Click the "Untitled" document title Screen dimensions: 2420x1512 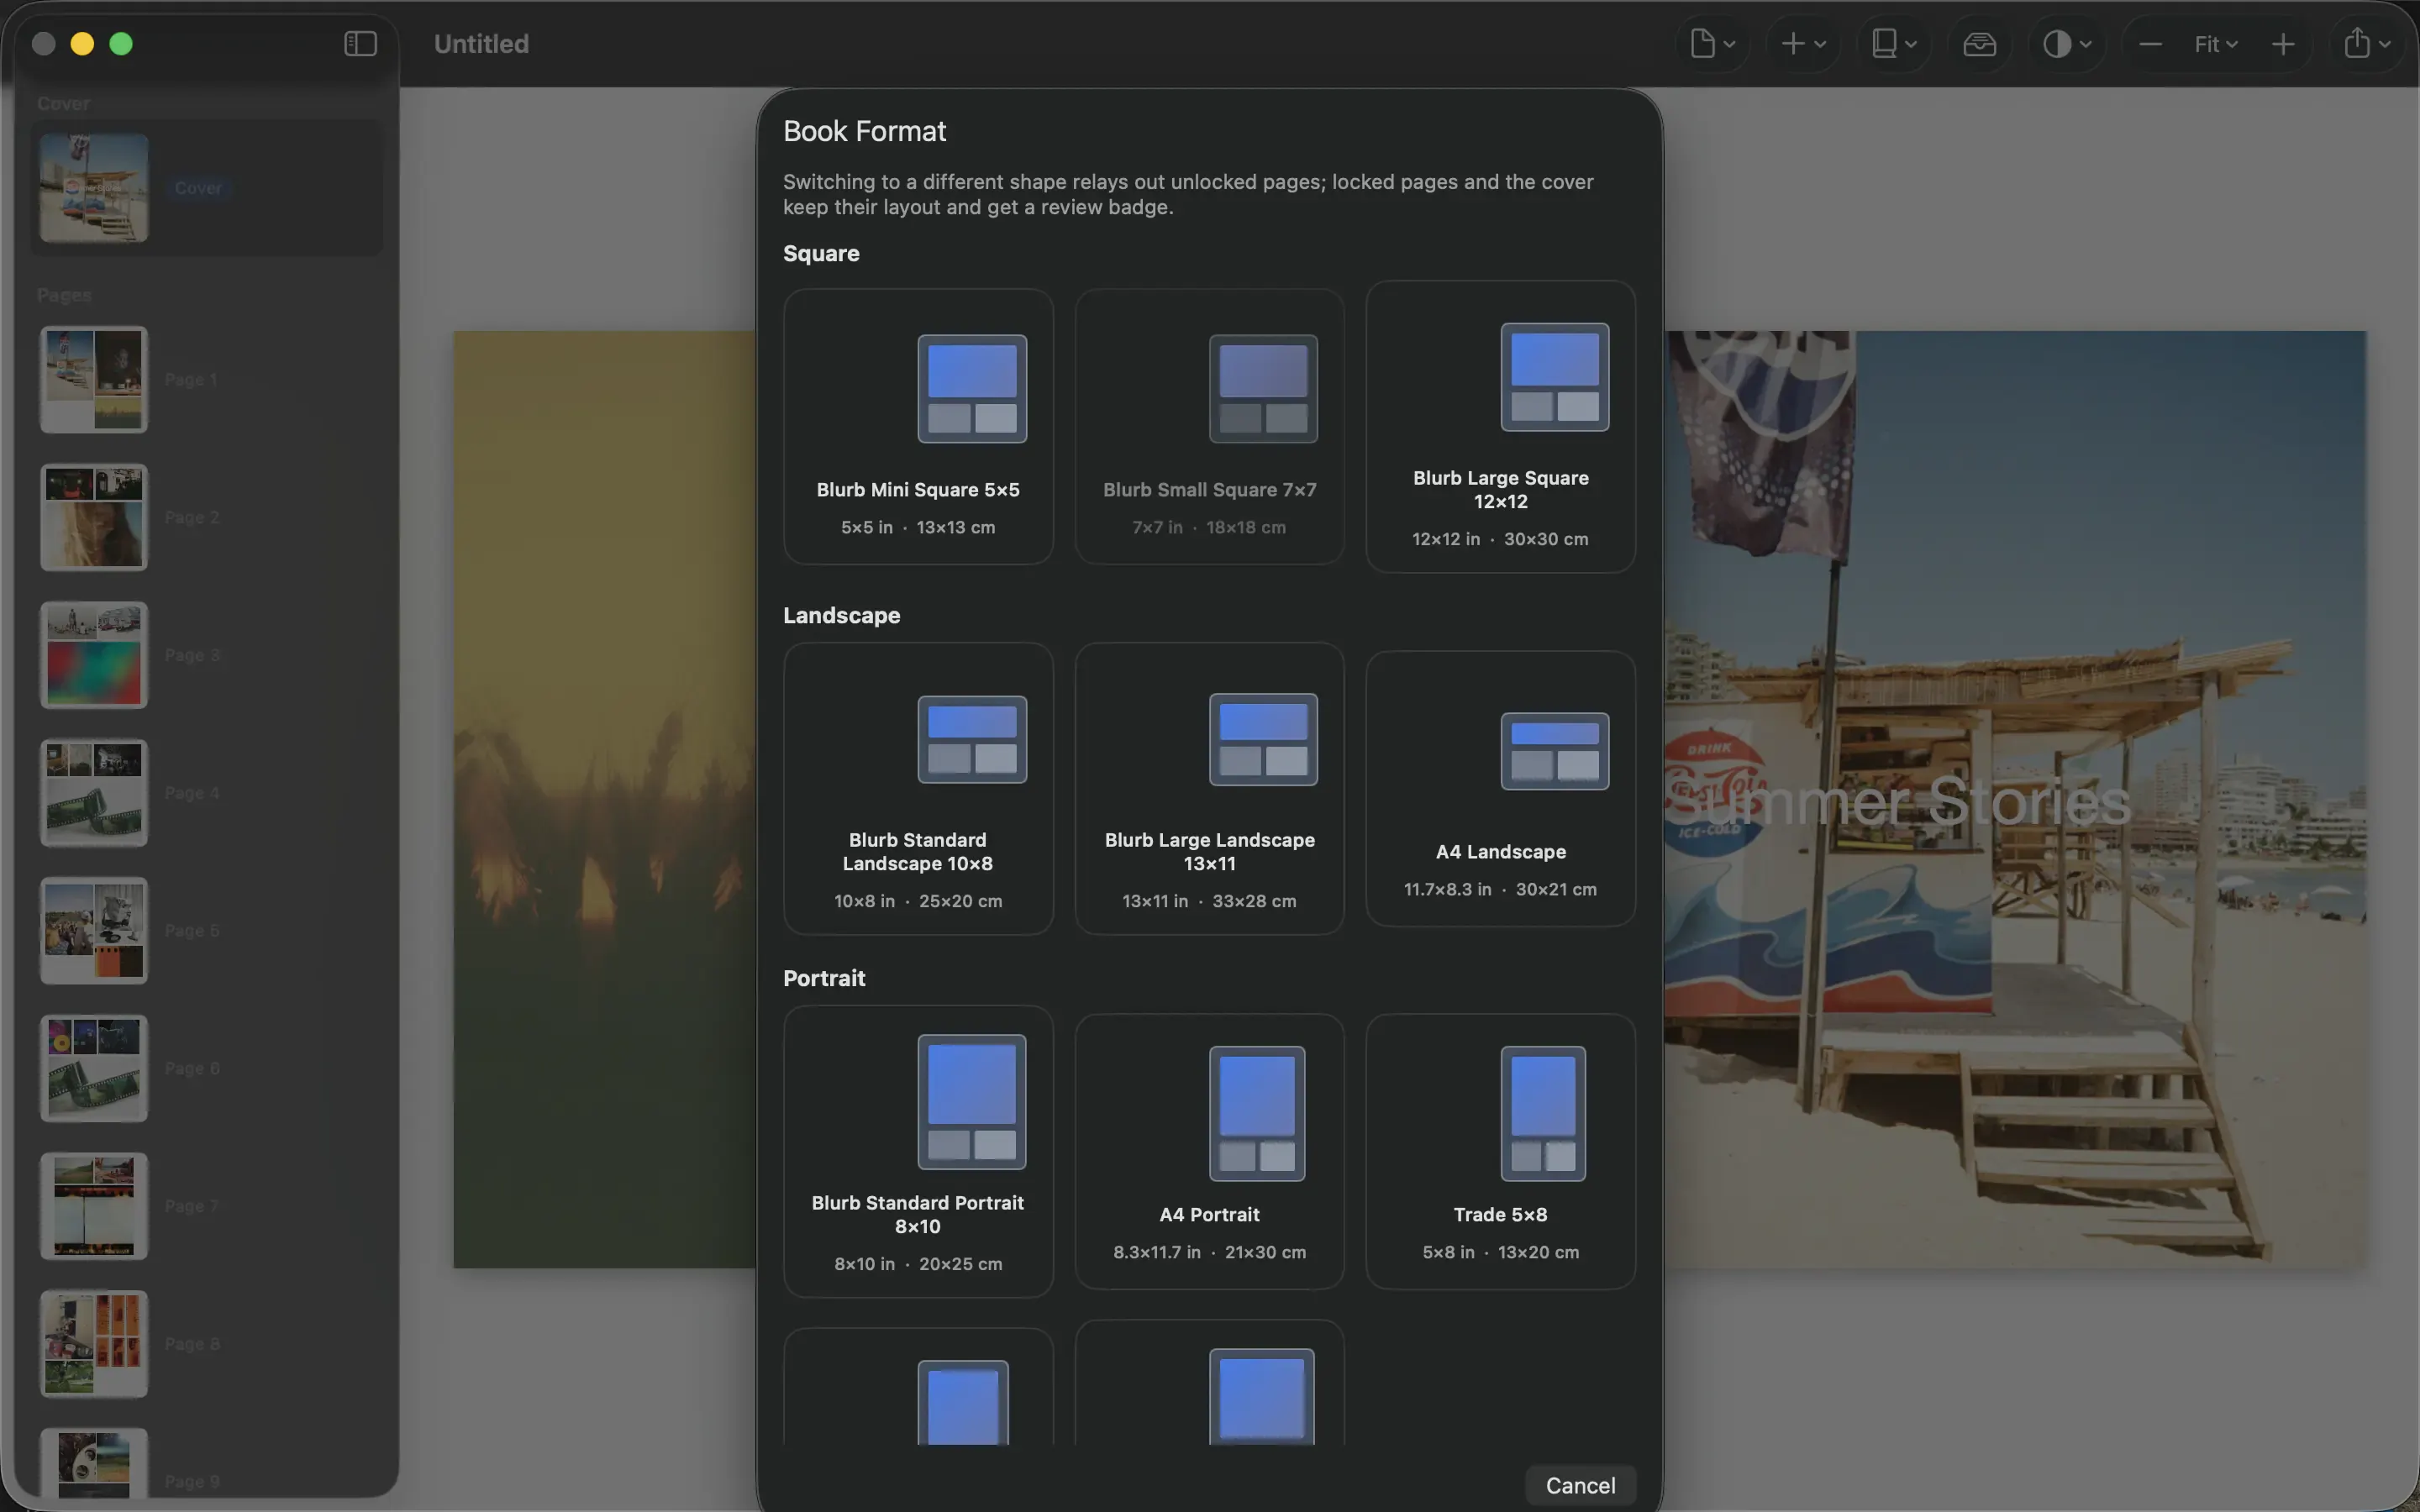pos(481,44)
